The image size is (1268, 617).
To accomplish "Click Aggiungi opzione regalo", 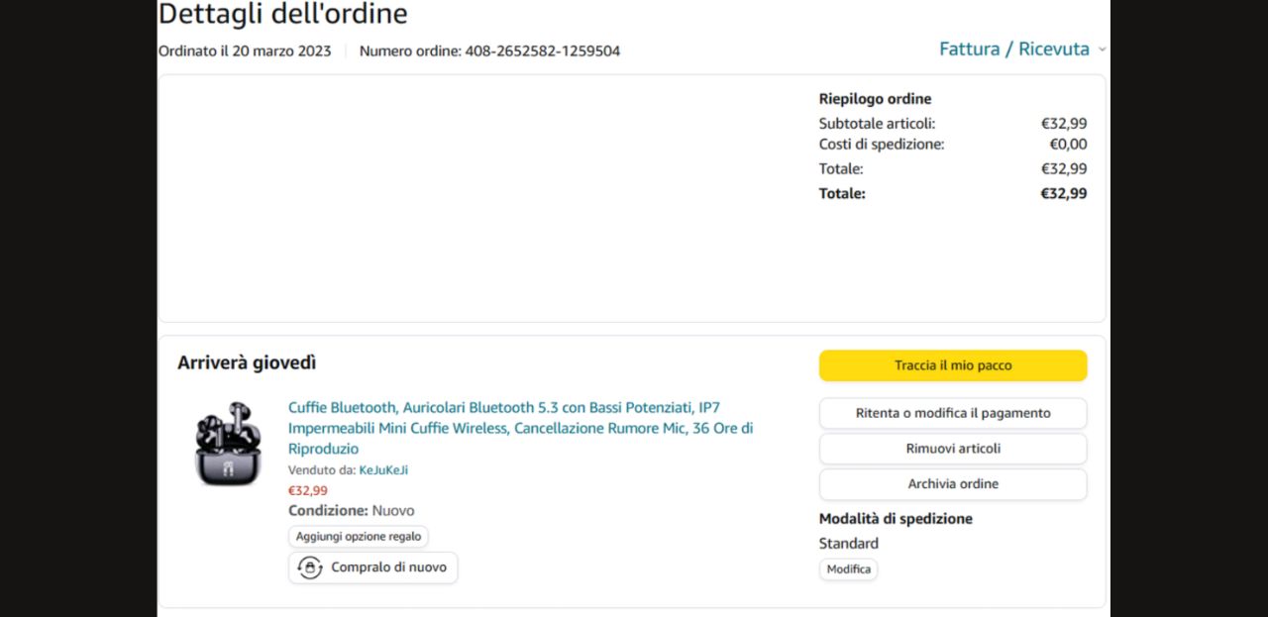I will tap(358, 536).
